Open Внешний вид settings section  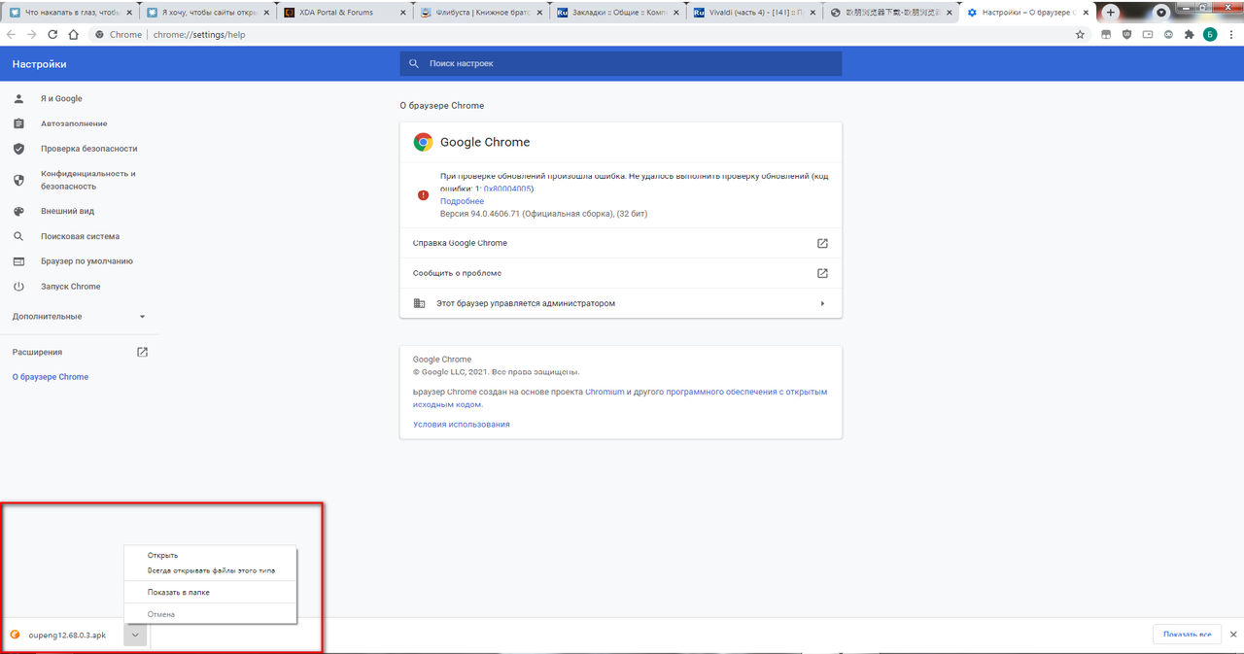pyautogui.click(x=67, y=211)
